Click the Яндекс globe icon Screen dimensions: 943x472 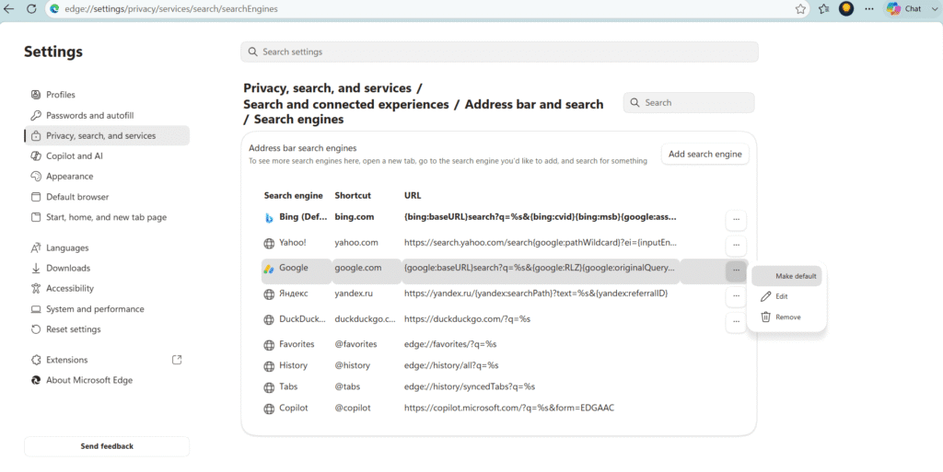[x=269, y=294]
